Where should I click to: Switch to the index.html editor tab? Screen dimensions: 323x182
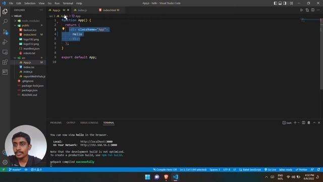[x=111, y=10]
